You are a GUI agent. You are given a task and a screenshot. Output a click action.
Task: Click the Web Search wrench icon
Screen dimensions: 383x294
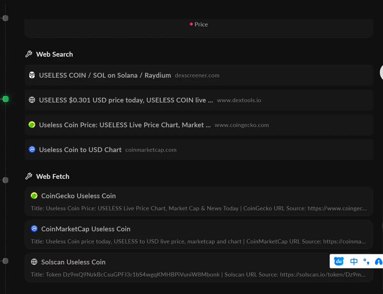point(29,54)
